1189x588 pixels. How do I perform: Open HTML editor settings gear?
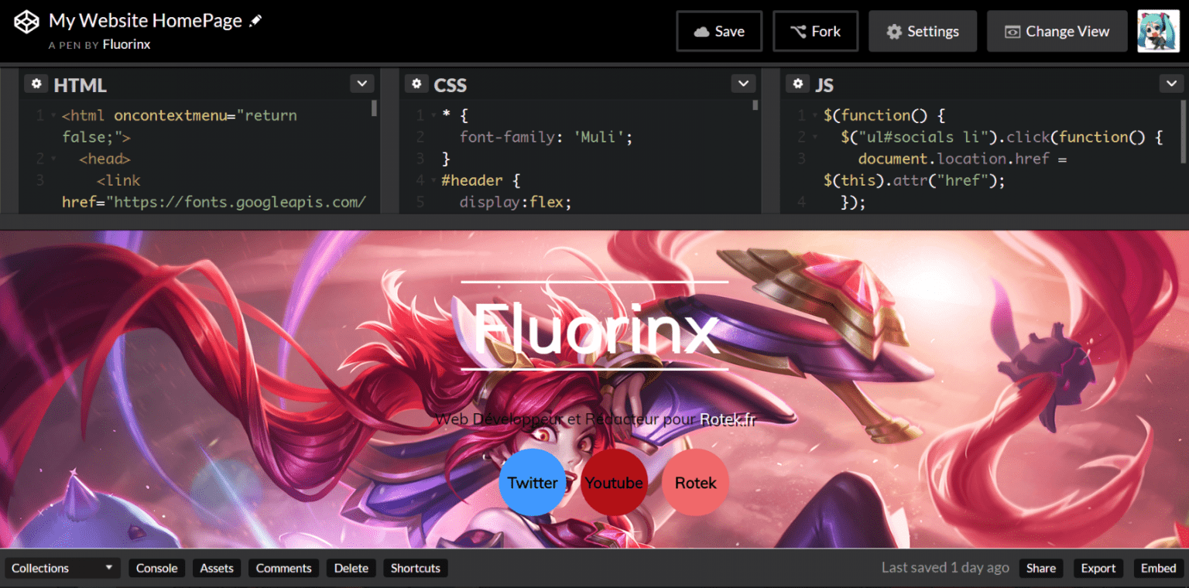(x=36, y=84)
